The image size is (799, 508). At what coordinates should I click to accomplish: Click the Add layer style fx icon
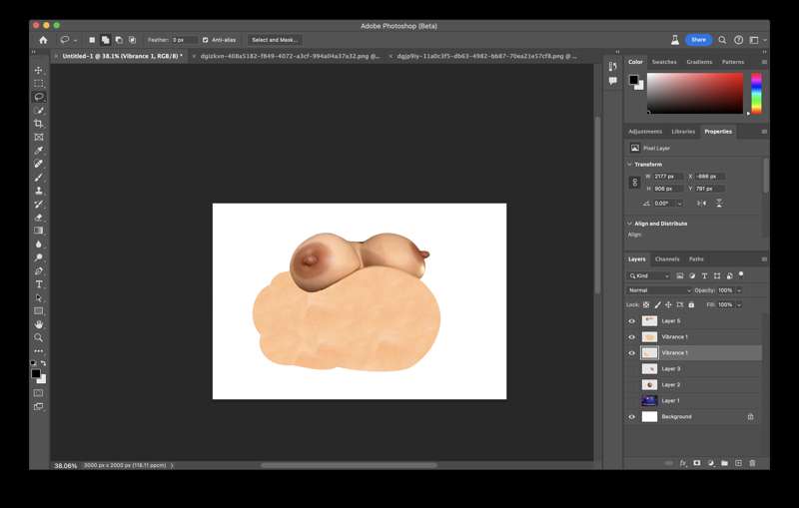[683, 463]
